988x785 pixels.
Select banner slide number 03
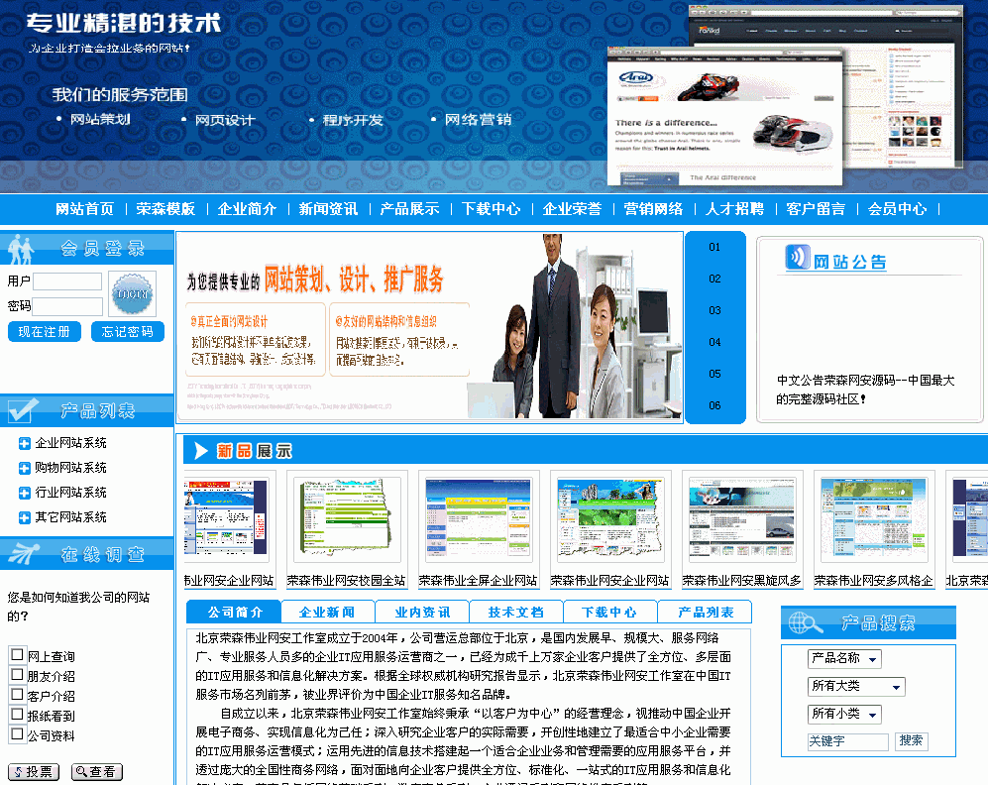coord(714,310)
